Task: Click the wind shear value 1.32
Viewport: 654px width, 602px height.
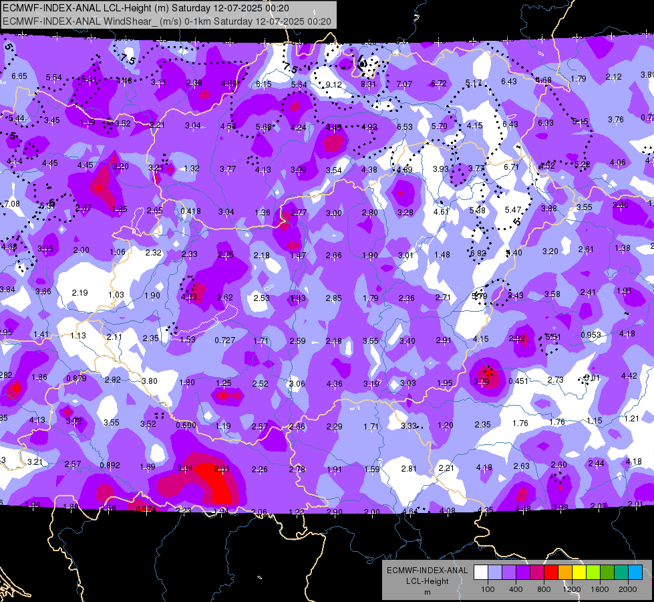Action: coord(192,169)
